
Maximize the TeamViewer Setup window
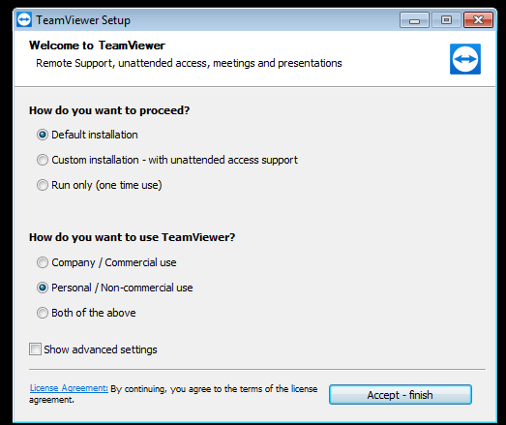[446, 20]
